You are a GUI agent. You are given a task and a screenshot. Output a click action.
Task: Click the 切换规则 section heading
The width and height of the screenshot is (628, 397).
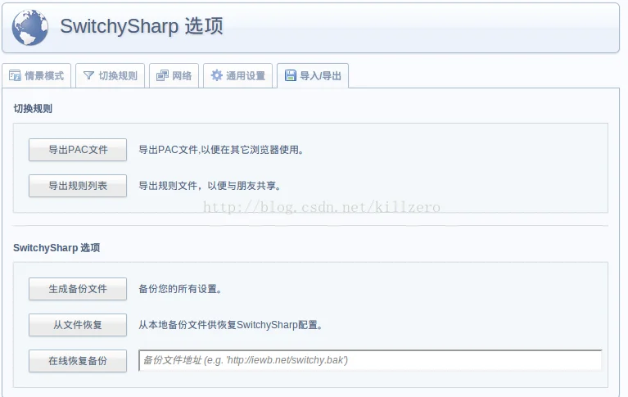coord(33,109)
